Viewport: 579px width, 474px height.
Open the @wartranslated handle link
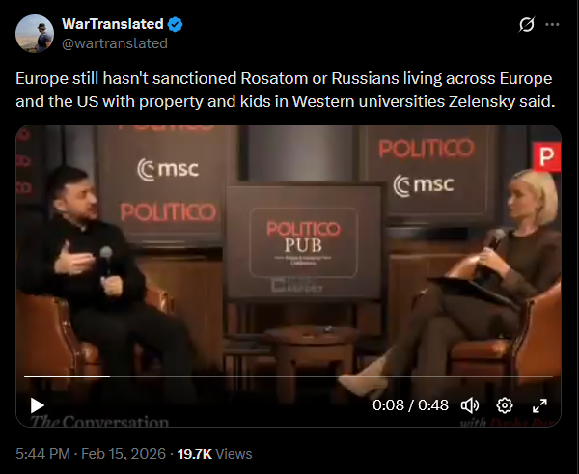(x=115, y=43)
